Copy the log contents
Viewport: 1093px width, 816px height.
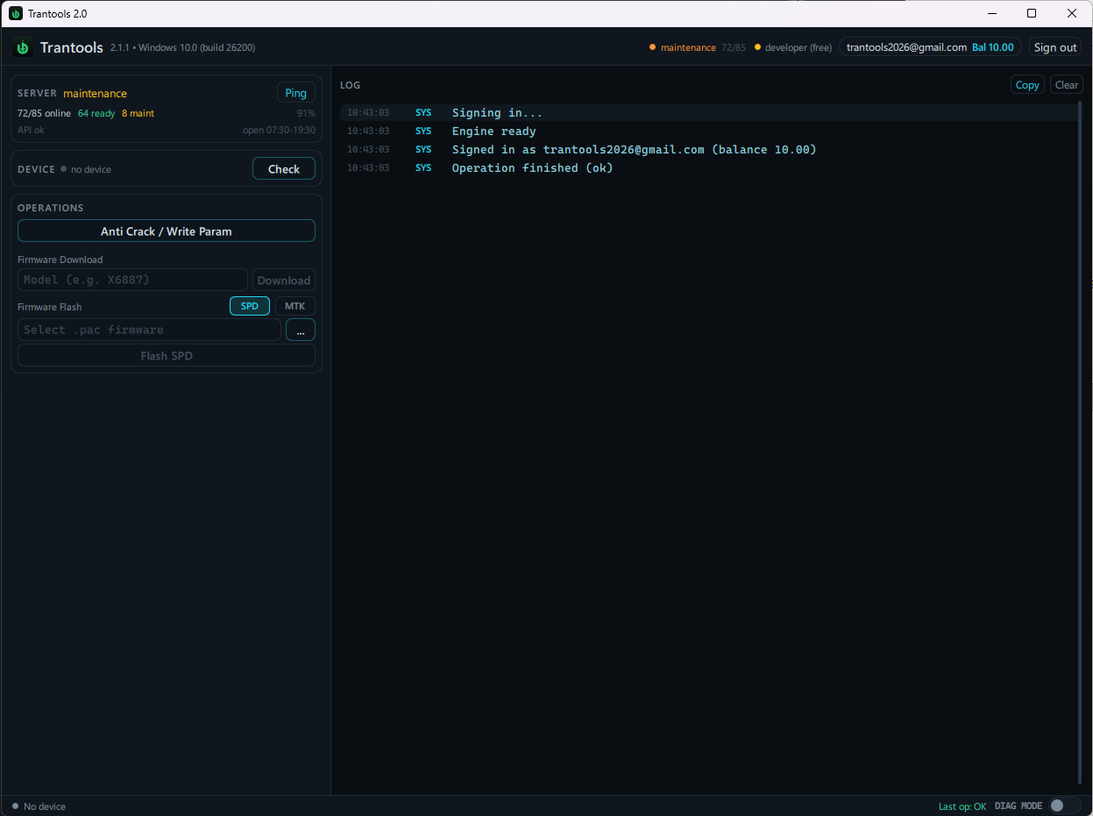[x=1027, y=85]
